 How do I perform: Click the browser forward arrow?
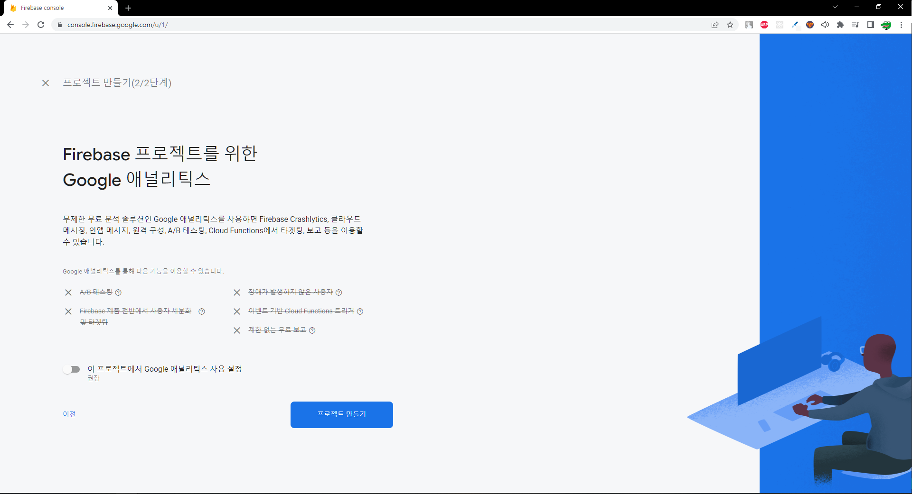click(26, 25)
